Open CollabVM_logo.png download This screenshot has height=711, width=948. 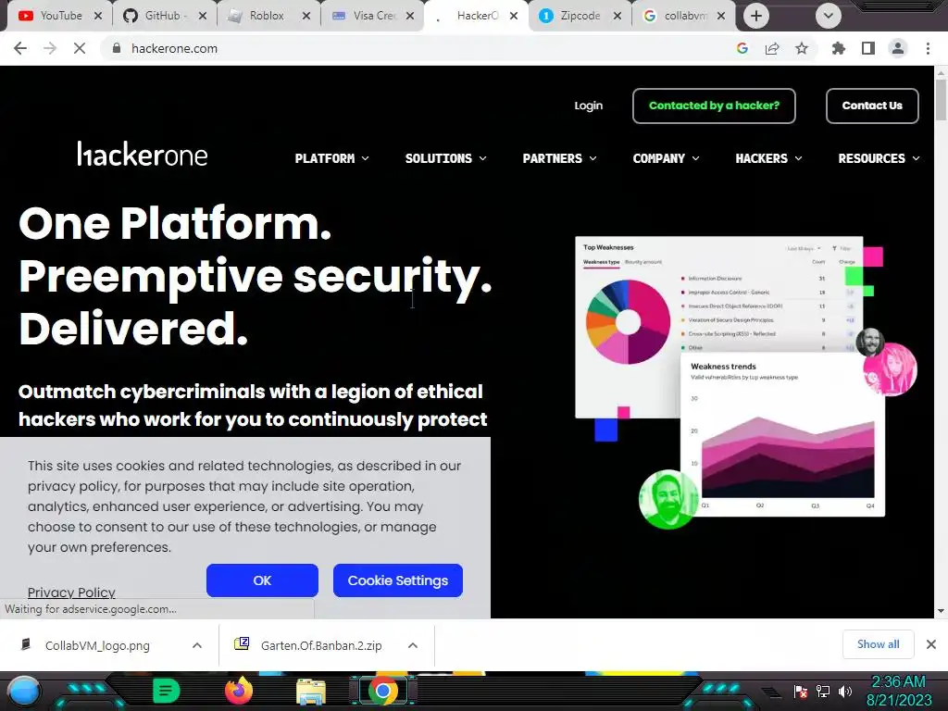(96, 645)
